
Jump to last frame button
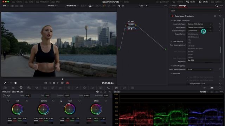(63, 83)
